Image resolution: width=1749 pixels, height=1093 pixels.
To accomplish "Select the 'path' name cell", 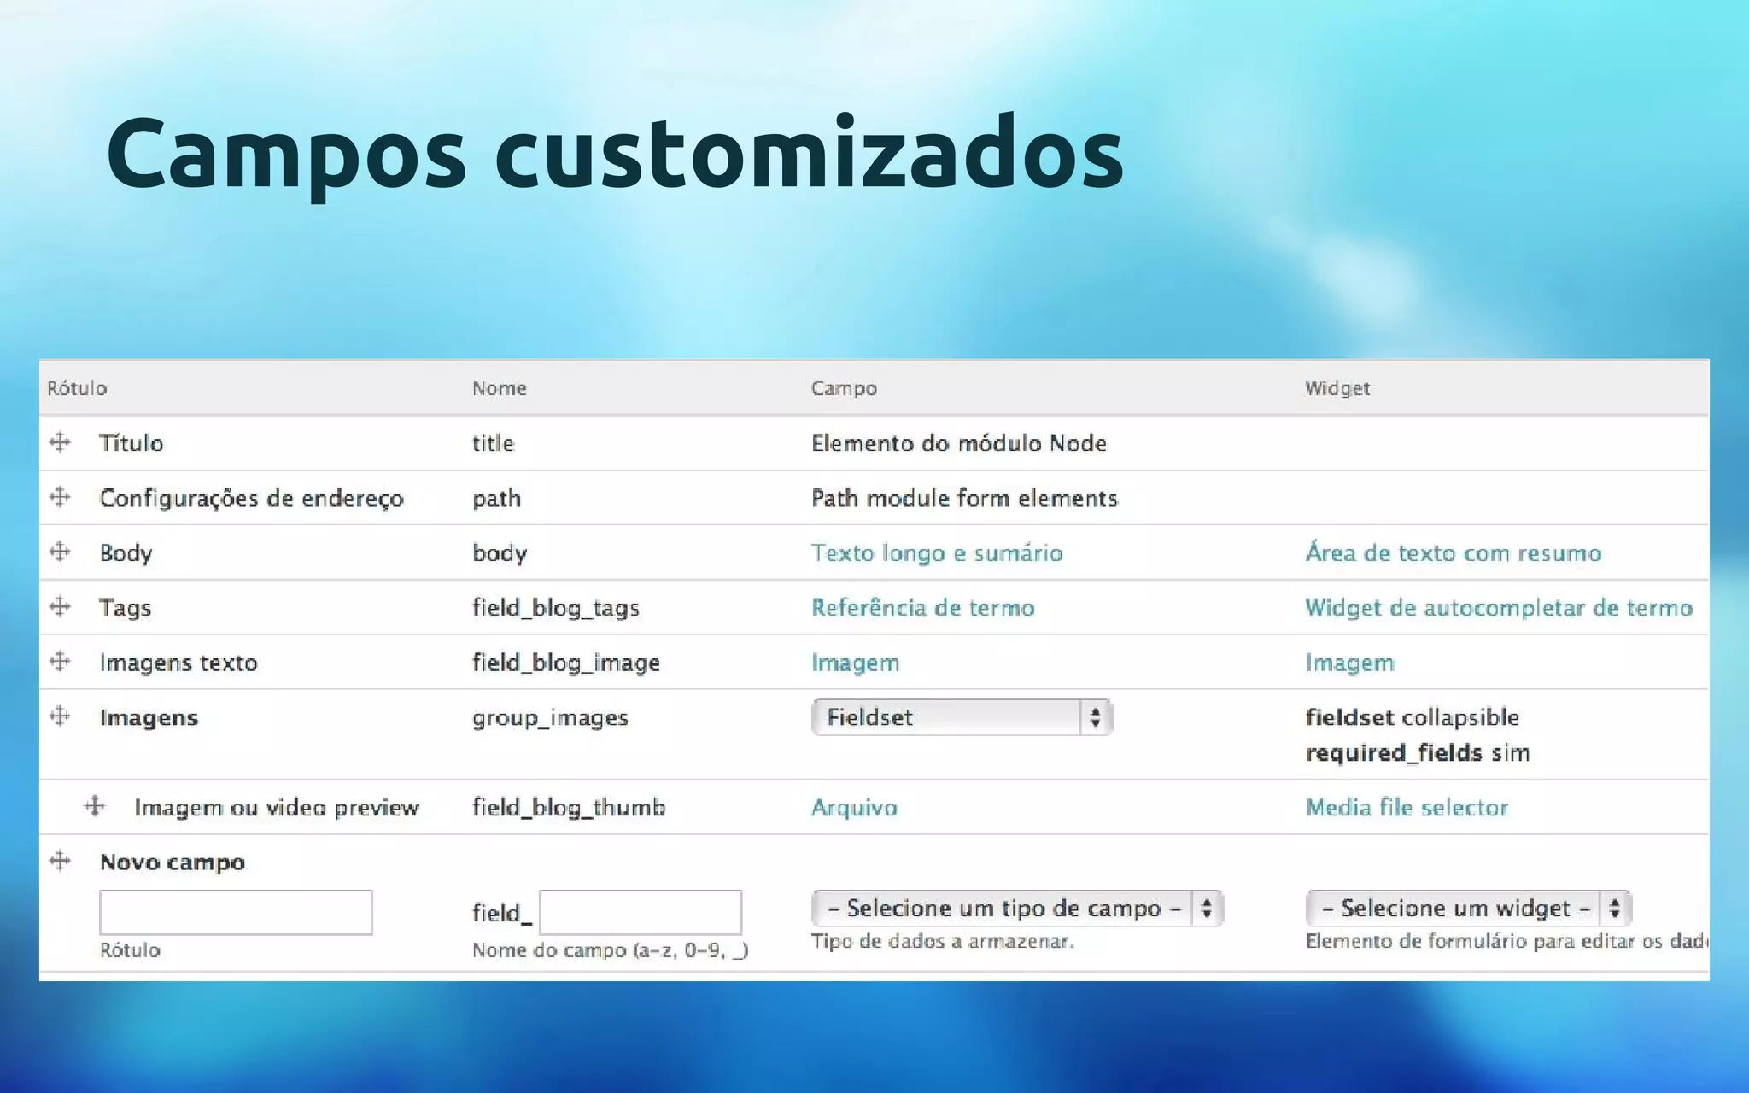I will pyautogui.click(x=497, y=500).
